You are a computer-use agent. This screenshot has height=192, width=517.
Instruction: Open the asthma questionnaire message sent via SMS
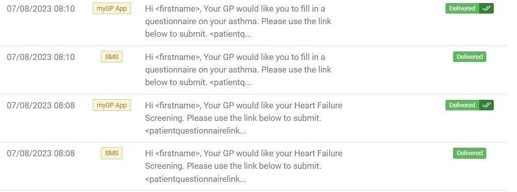click(238, 70)
